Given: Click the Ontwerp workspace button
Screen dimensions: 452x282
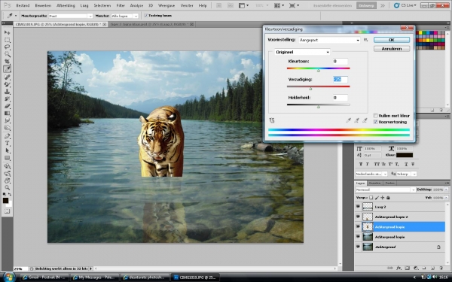Looking at the screenshot, I should click(366, 5).
